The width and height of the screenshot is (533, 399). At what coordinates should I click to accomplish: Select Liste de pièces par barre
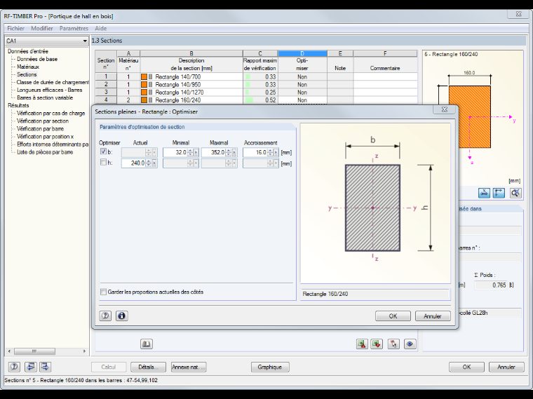(x=45, y=152)
